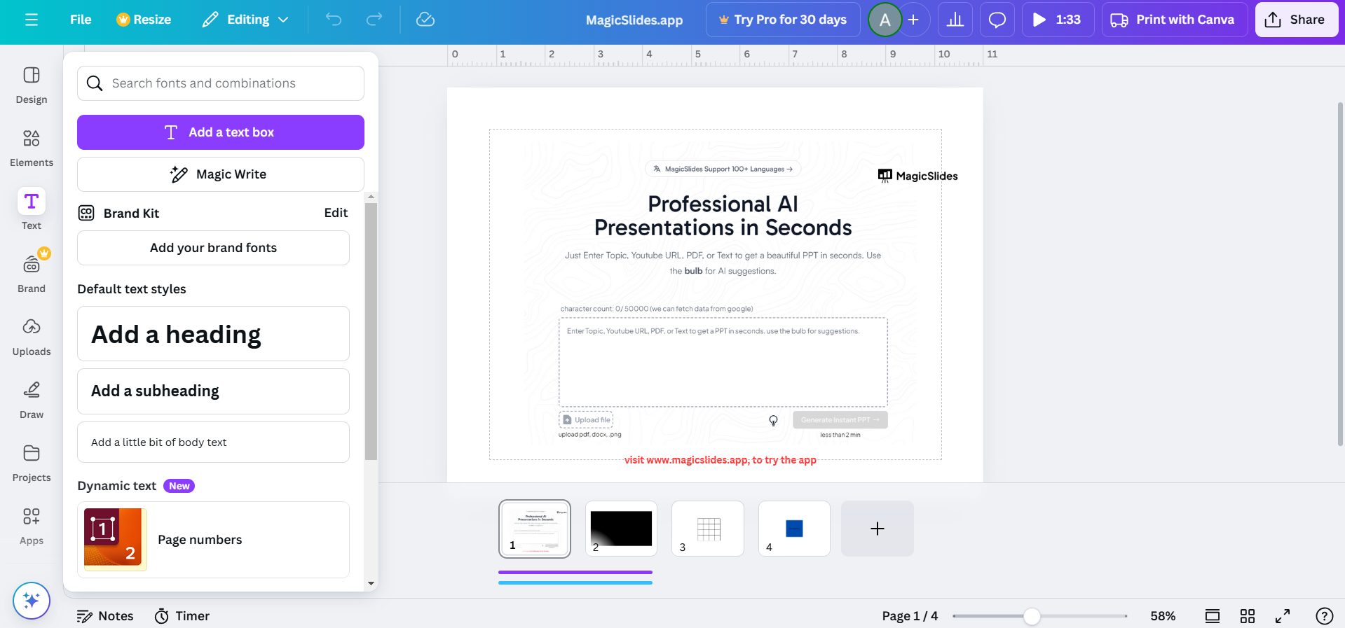Click the text panel scroll up arrow
Screen dimensions: 1345x628
pyautogui.click(x=371, y=197)
